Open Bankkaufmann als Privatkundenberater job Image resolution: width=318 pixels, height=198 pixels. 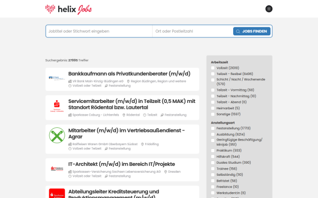coord(129,74)
